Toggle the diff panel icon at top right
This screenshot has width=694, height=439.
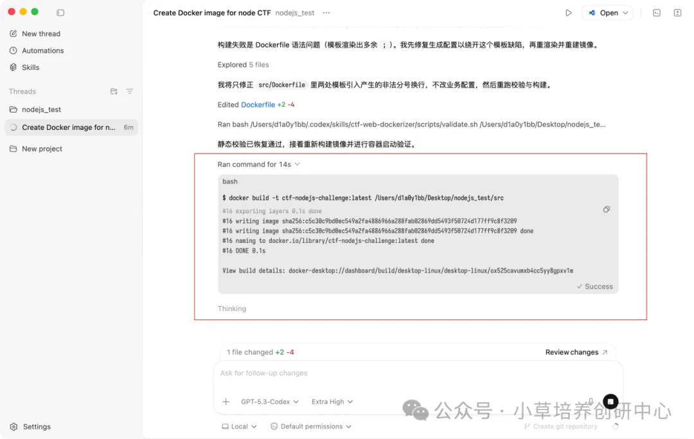678,13
